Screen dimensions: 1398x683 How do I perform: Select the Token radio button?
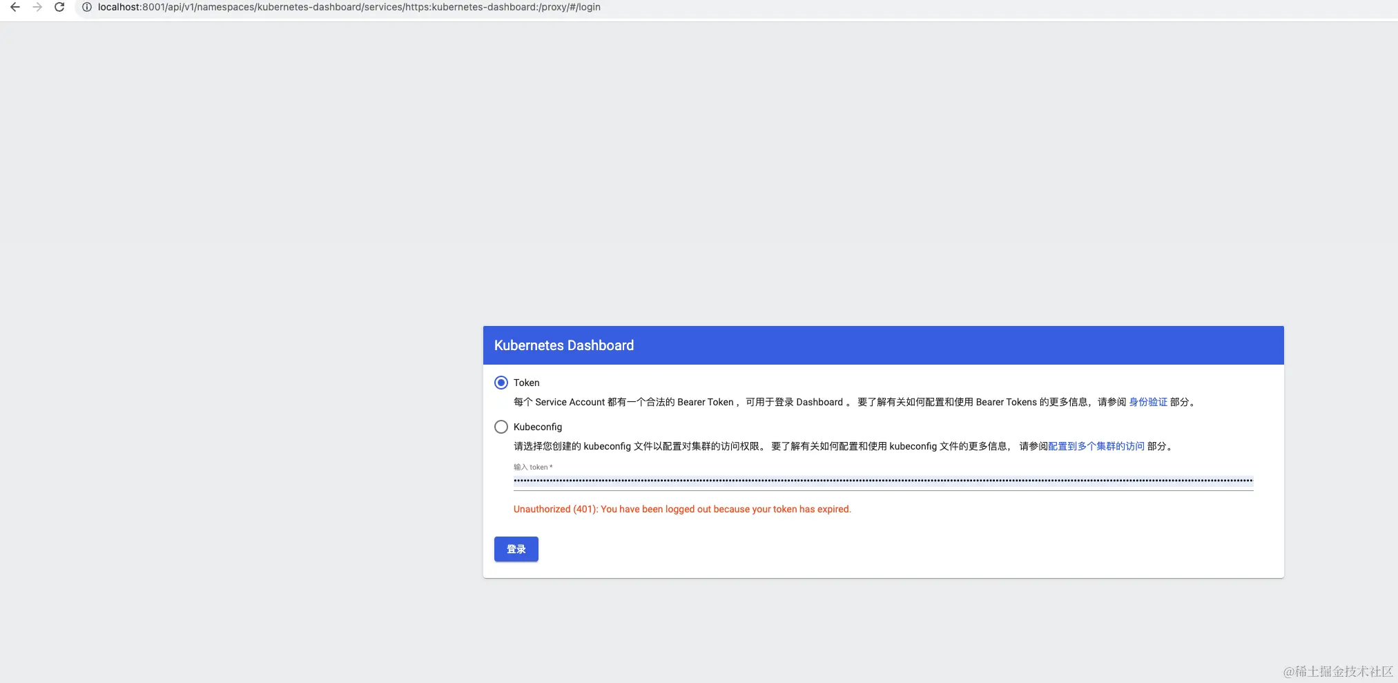pos(501,383)
